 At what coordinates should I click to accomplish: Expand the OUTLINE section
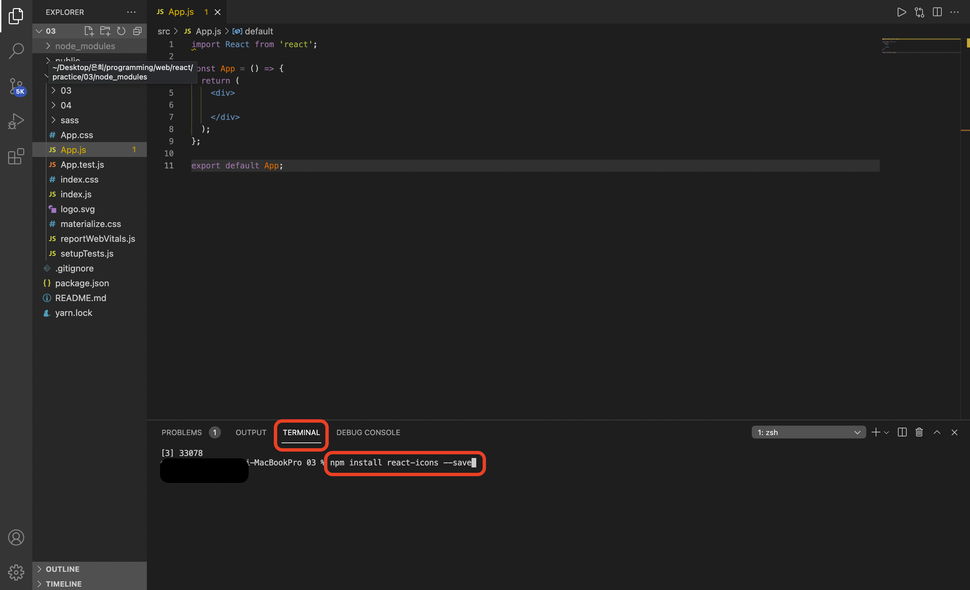click(62, 569)
